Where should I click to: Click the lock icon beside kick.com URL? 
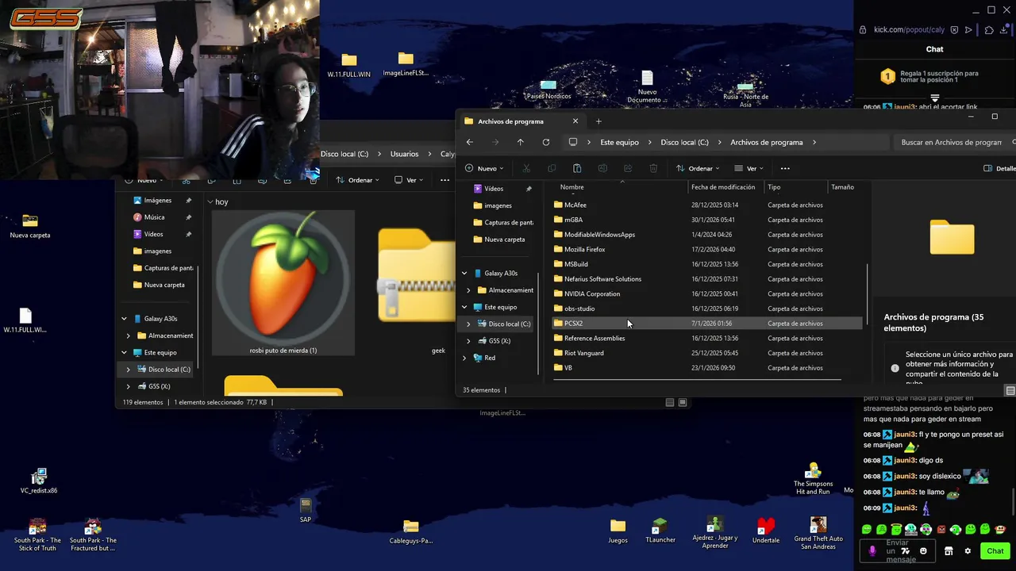(x=863, y=30)
